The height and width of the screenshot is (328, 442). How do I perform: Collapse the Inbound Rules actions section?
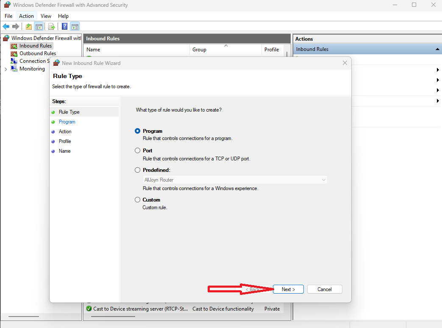click(437, 49)
